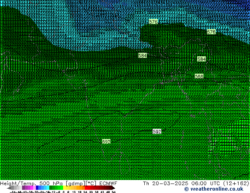
Task: Click the 576 label on the cyan area
Action: [153, 22]
